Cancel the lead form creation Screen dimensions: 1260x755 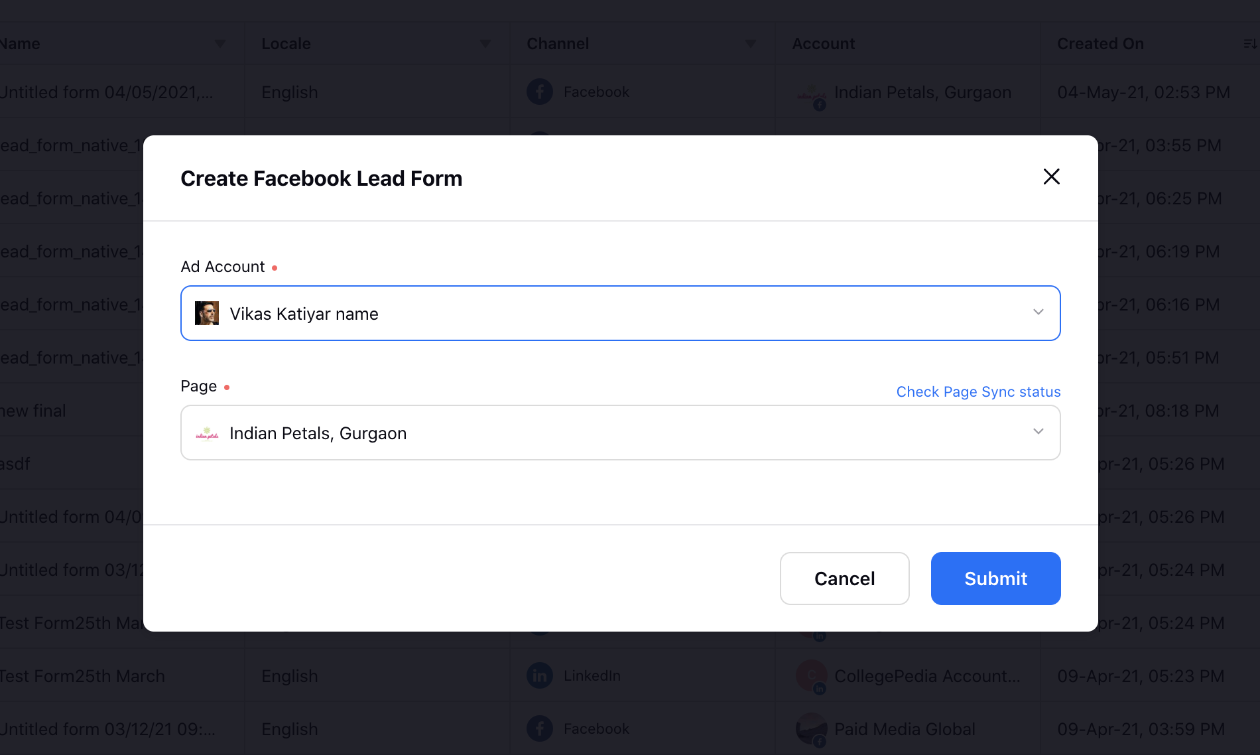[844, 579]
